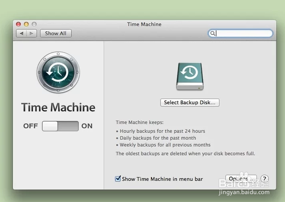Image resolution: width=285 pixels, height=202 pixels.
Task: Click the ON label beside the switch
Action: [87, 126]
